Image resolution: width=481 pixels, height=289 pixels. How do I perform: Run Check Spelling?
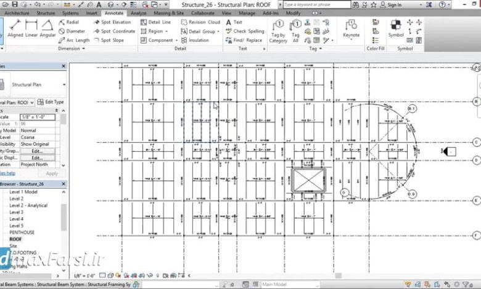[x=245, y=31]
